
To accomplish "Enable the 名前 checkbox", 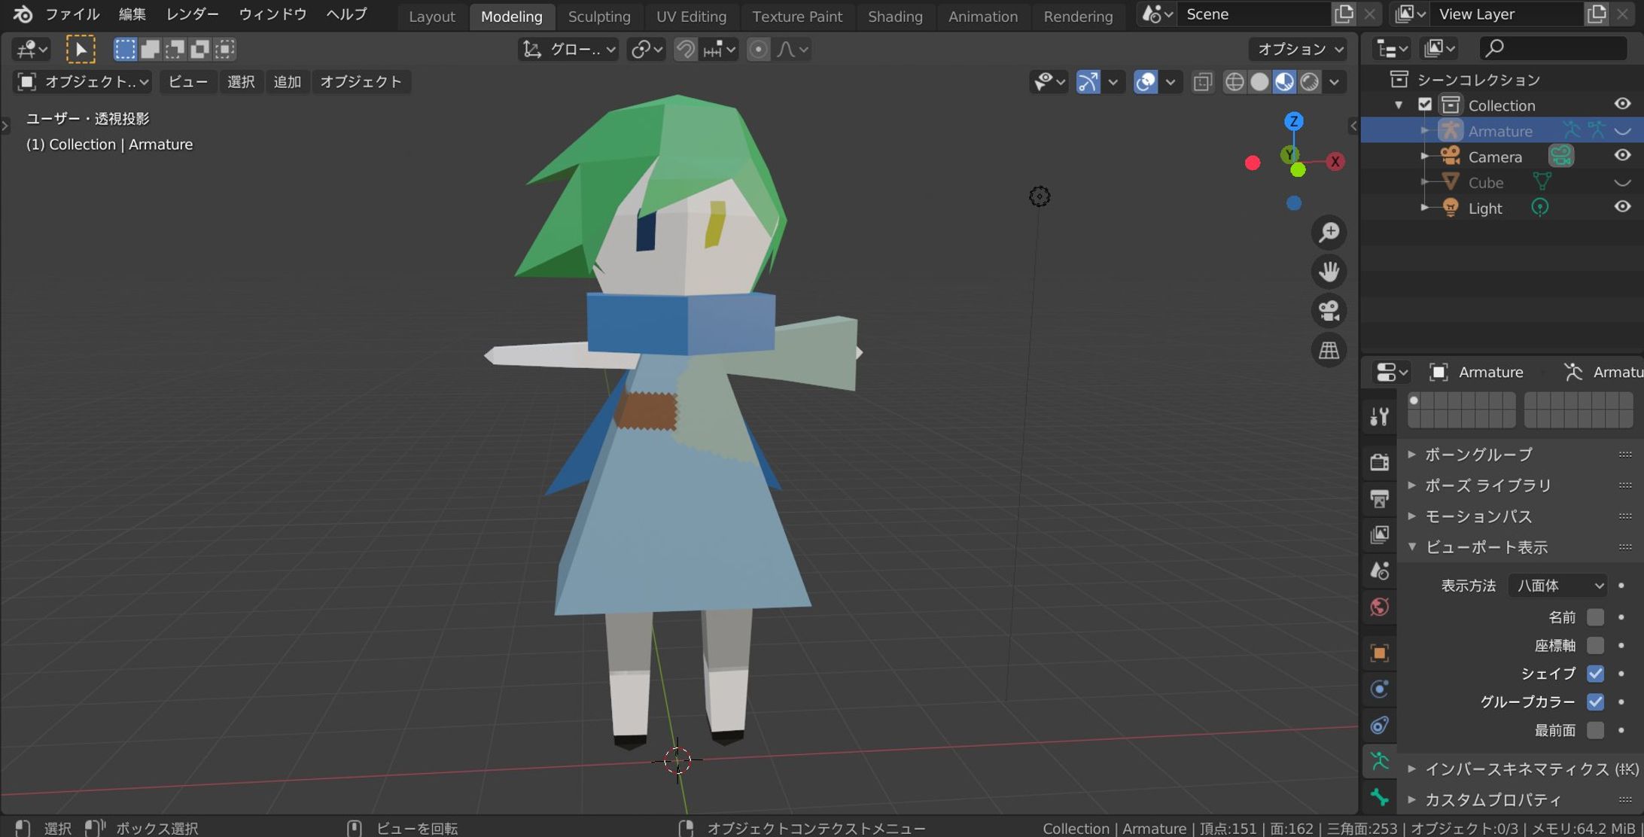I will [1594, 617].
